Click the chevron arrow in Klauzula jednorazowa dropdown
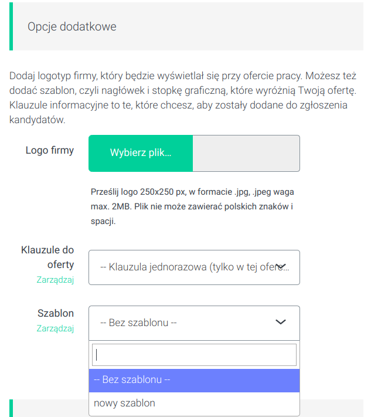 (281, 267)
